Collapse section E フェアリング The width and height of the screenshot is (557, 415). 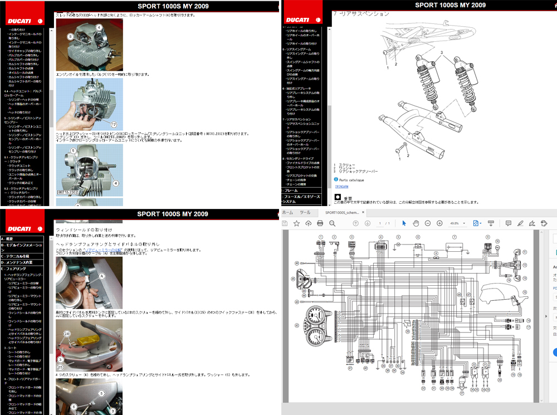[22, 268]
